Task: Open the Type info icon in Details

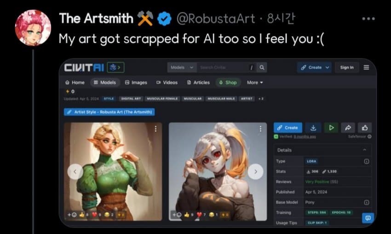Action: [366, 161]
